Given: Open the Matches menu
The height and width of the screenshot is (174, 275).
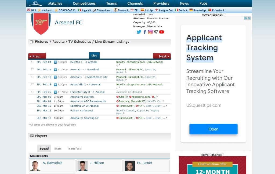Looking at the screenshot, I should 55,3.
